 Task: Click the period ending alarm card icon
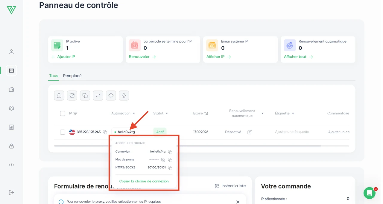[135, 45]
